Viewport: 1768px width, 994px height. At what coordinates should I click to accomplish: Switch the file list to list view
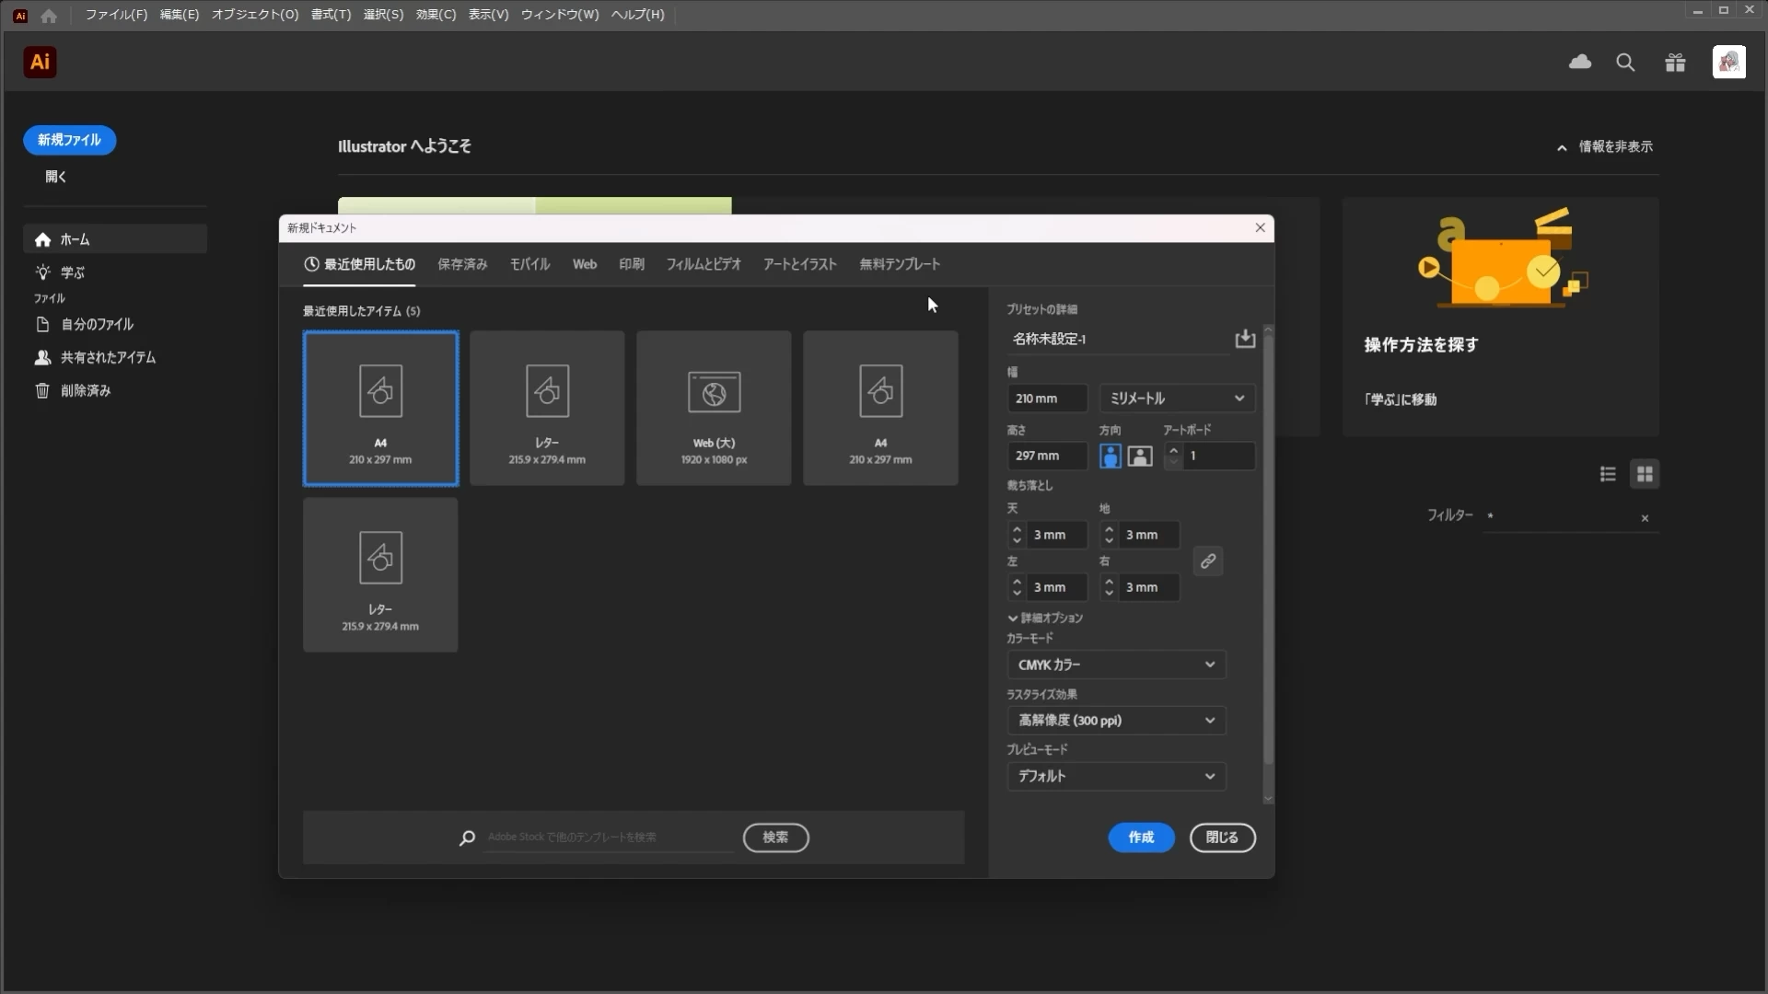tap(1608, 474)
